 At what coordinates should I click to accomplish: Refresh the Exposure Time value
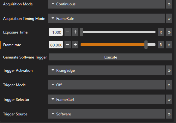click(169, 32)
